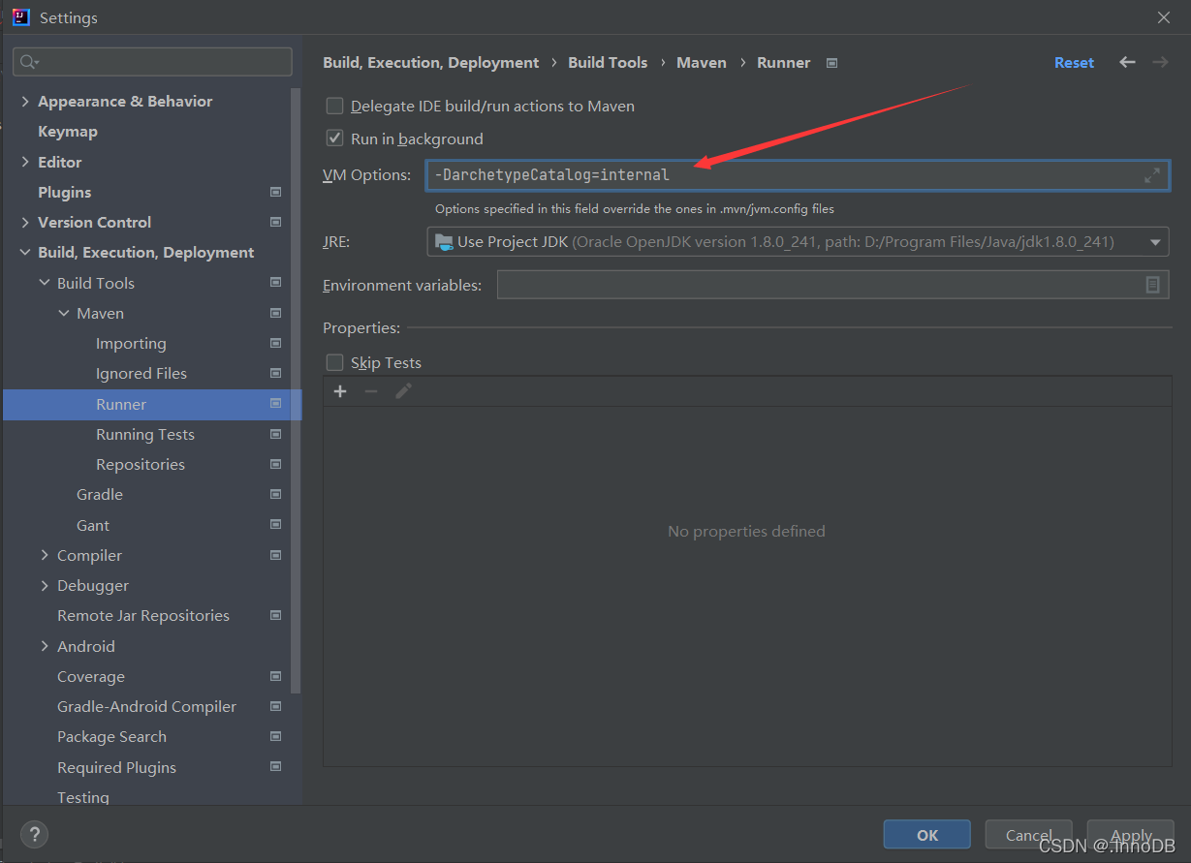Click project icon next to Importing
This screenshot has width=1191, height=863.
click(x=275, y=343)
